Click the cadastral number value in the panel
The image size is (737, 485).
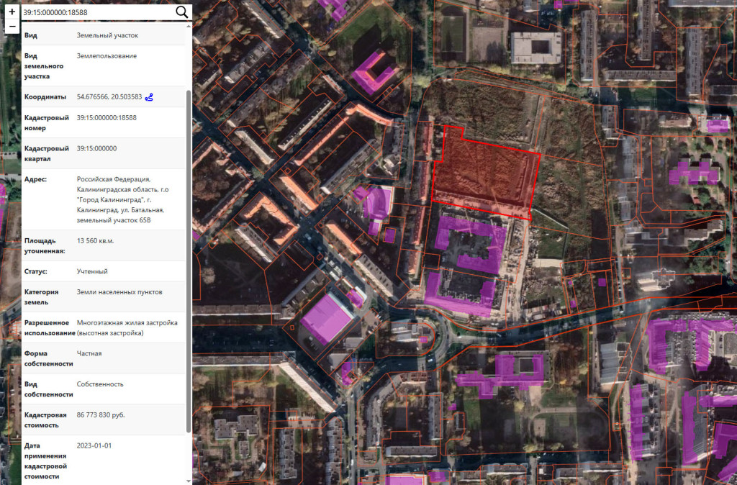coord(107,117)
